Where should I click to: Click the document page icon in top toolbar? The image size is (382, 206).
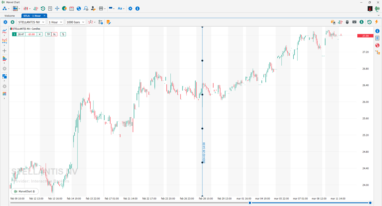point(50,8)
